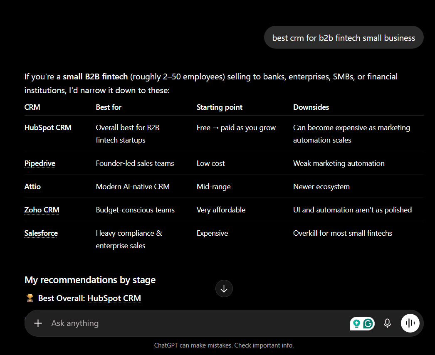
Task: Start voice mode with the waveform button
Action: coord(410,323)
